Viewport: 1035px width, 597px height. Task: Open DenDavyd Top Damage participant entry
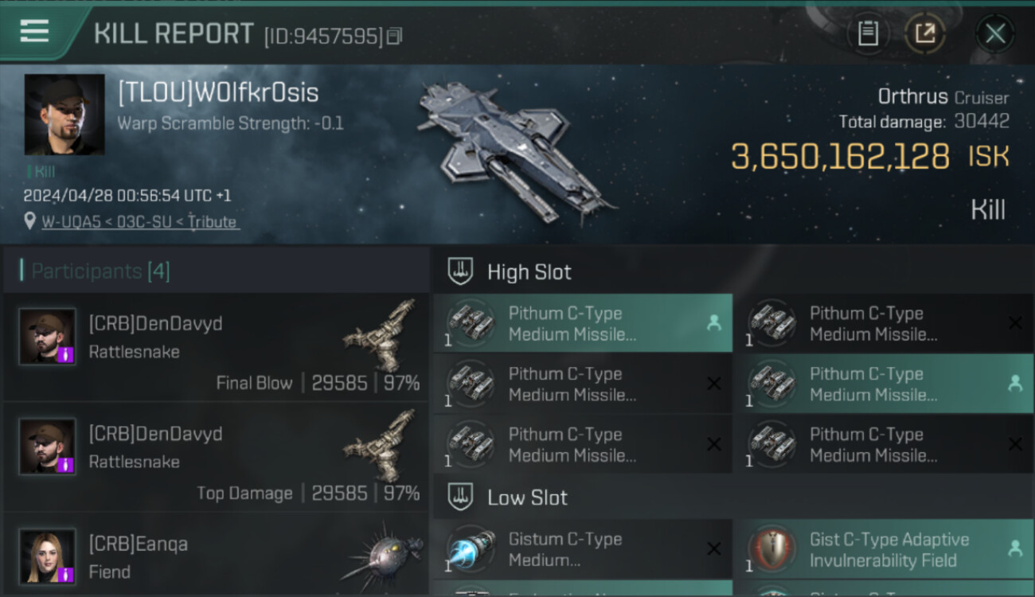coord(216,457)
